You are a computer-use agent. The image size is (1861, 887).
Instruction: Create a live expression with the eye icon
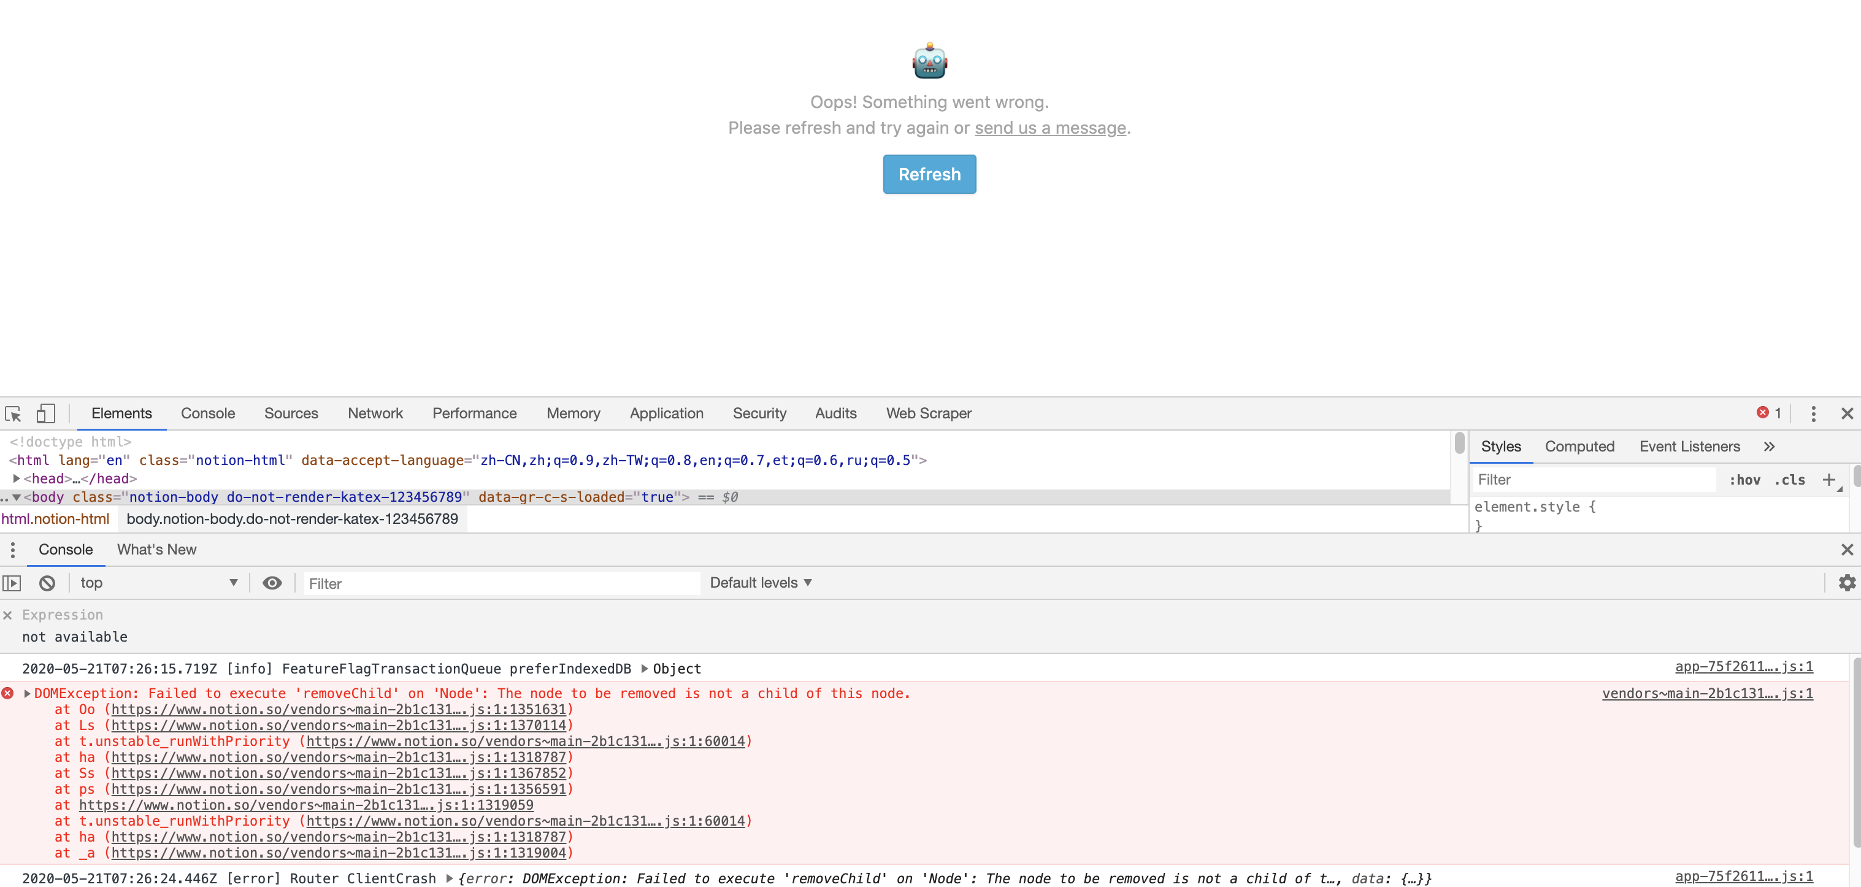pos(272,583)
